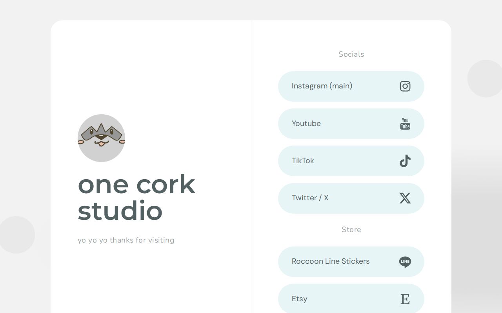The image size is (502, 313).
Task: Select the Etsy 'E' icon
Action: pyautogui.click(x=405, y=299)
